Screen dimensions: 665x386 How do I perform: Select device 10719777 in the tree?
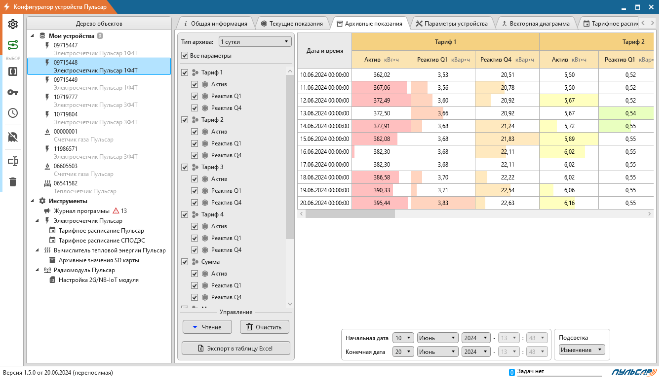(99, 101)
